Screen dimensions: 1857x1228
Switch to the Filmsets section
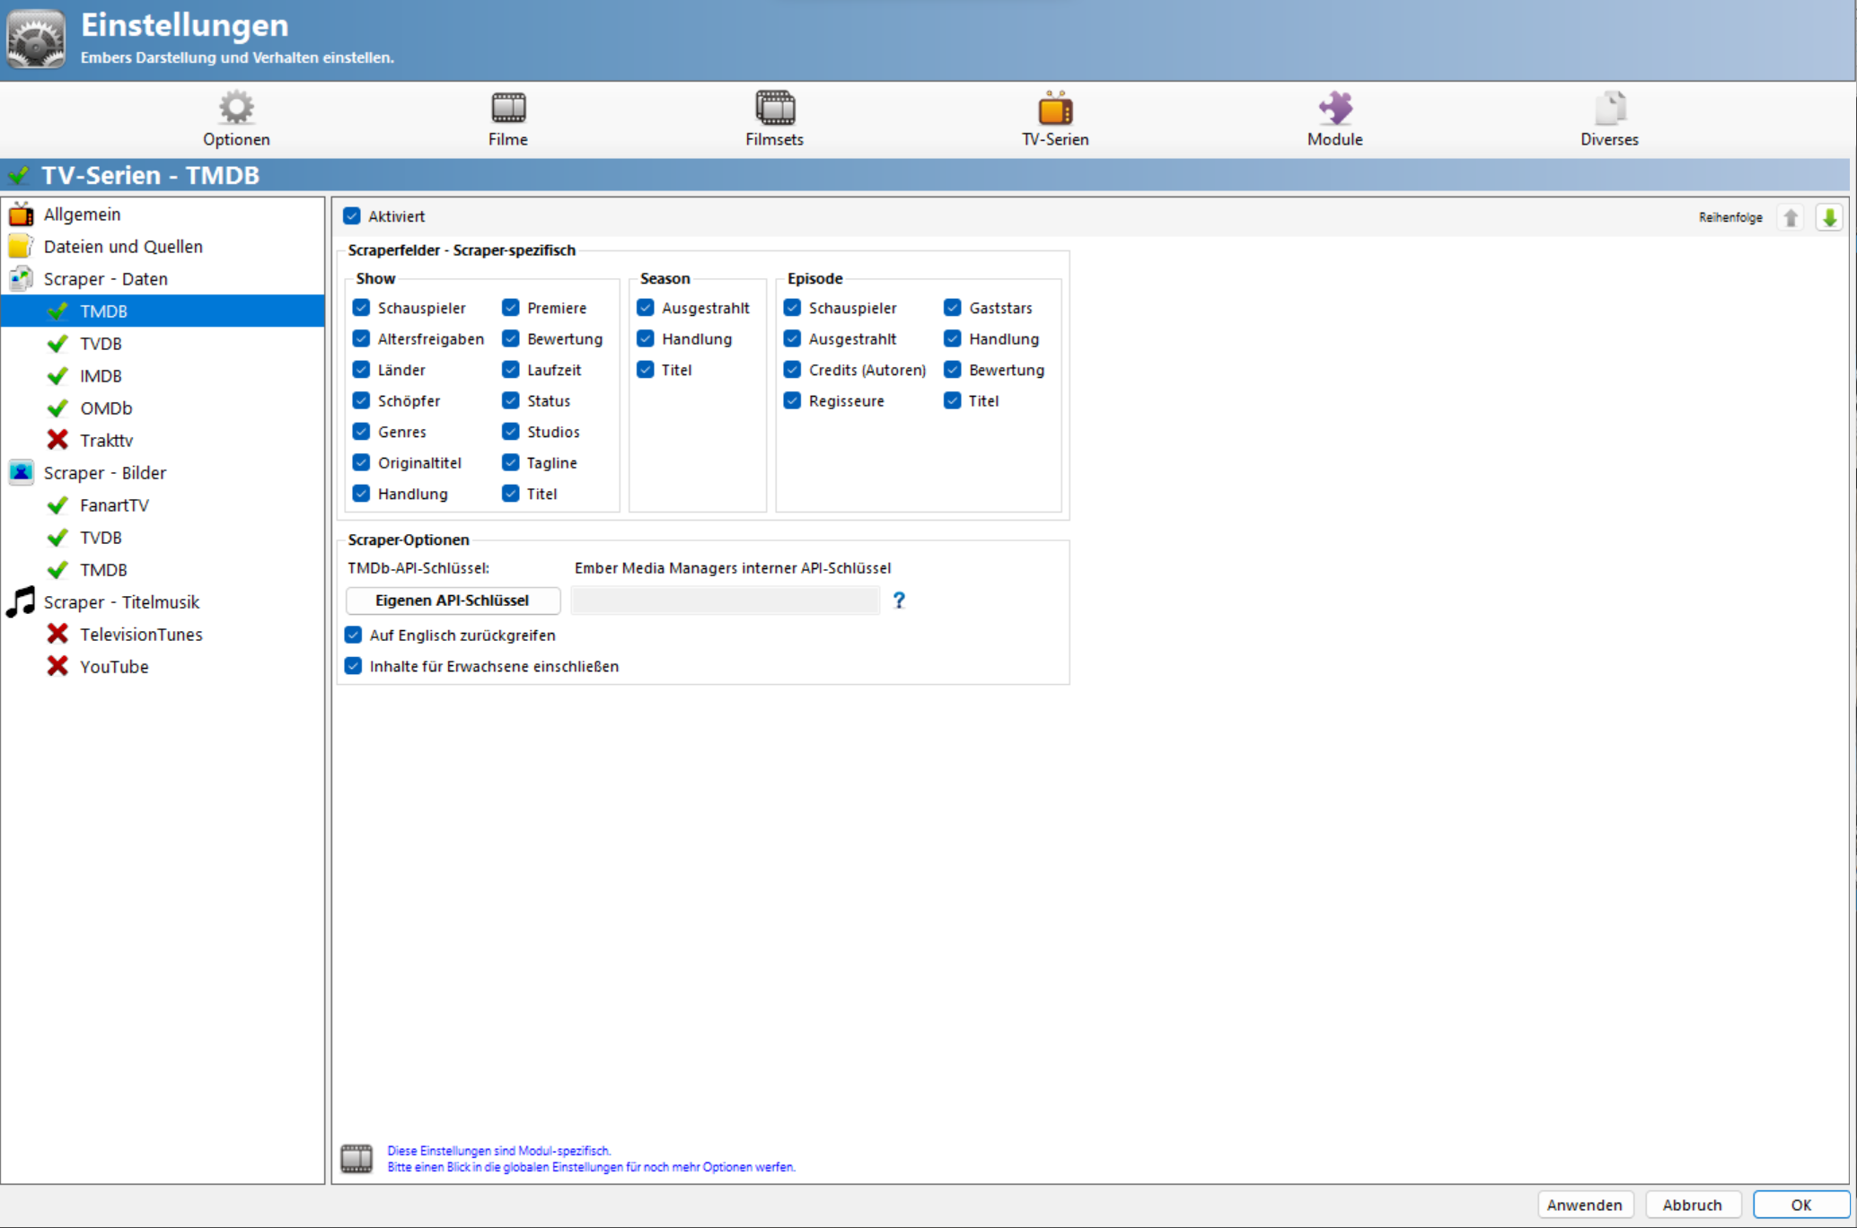774,118
